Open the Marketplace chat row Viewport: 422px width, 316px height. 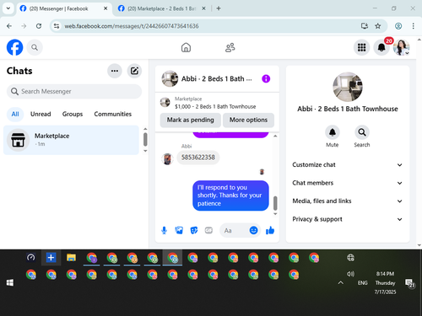(x=71, y=140)
